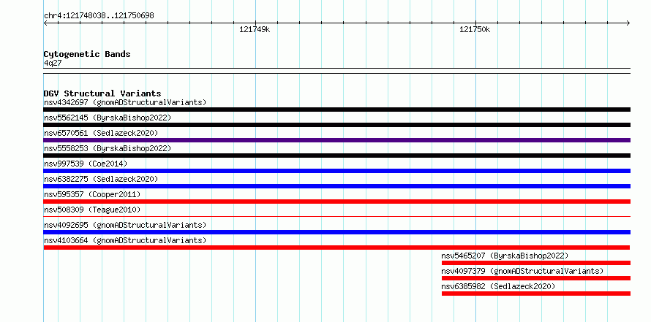Viewport: 651px width, 322px height.
Task: Select the black bar under nsv5558253
Action: click(336, 156)
